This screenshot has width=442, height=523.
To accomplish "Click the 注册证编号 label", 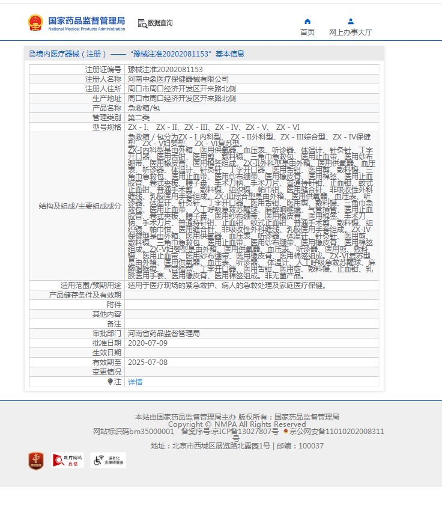I will (103, 69).
